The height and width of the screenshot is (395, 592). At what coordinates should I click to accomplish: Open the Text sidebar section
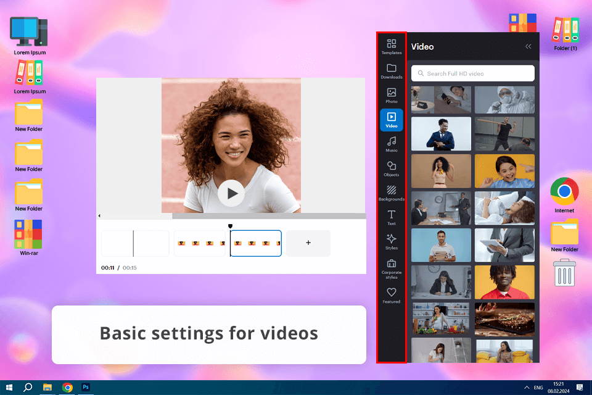pos(391,218)
